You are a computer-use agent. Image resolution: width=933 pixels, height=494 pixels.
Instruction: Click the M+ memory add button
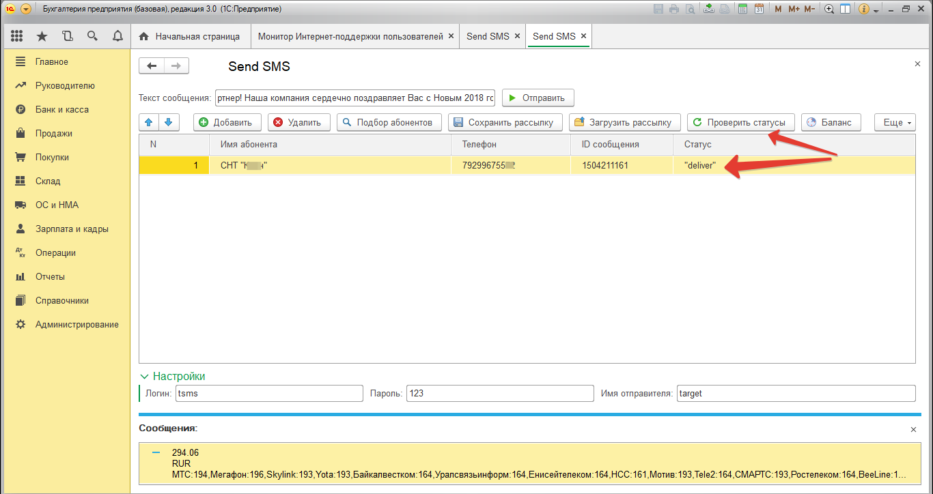click(794, 9)
